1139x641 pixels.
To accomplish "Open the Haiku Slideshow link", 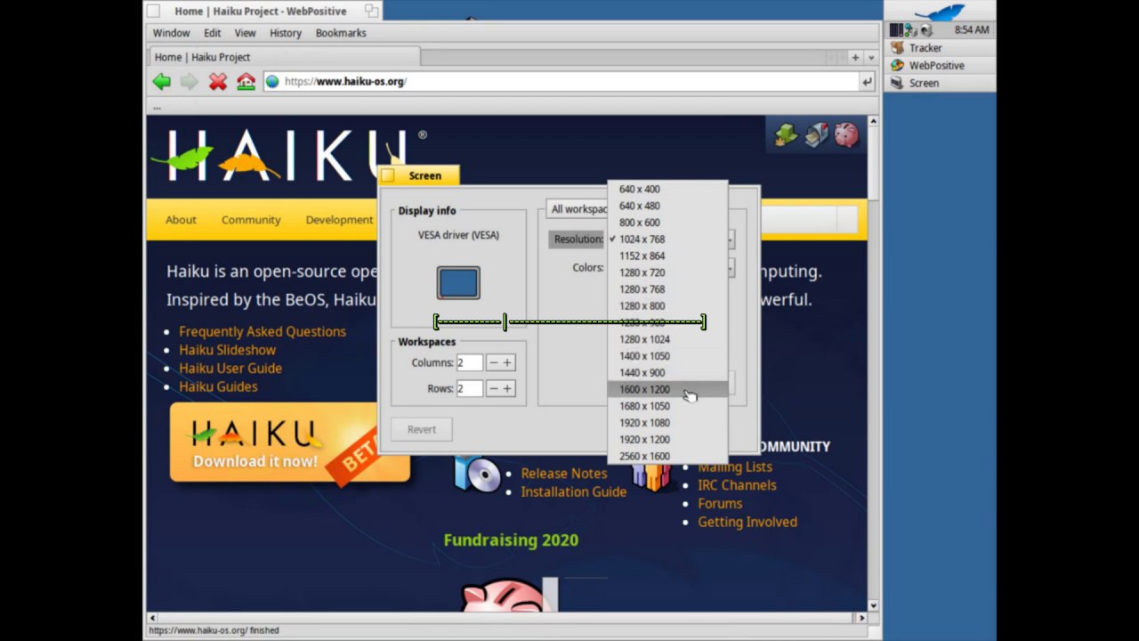I will point(227,350).
